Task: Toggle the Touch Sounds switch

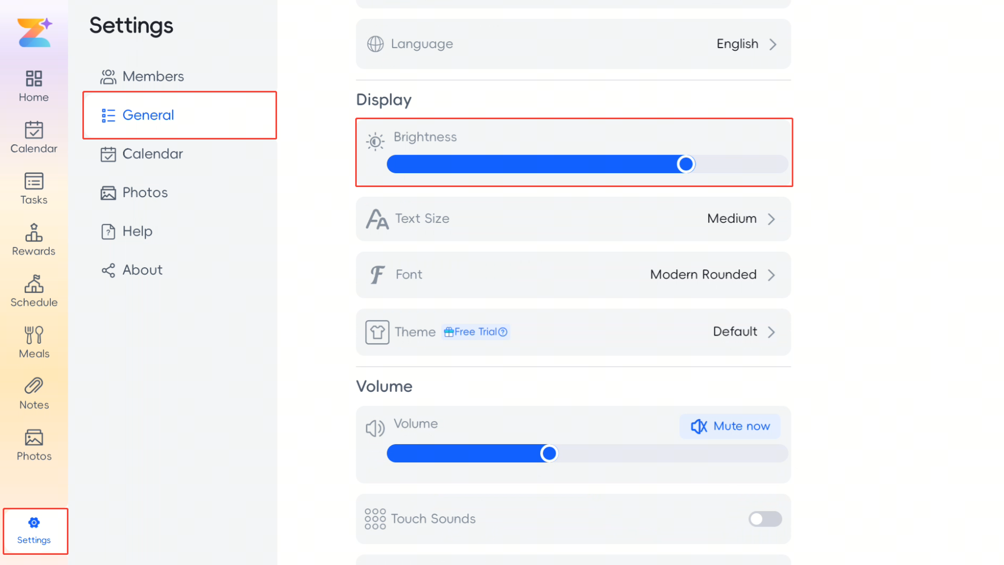Action: 765,518
